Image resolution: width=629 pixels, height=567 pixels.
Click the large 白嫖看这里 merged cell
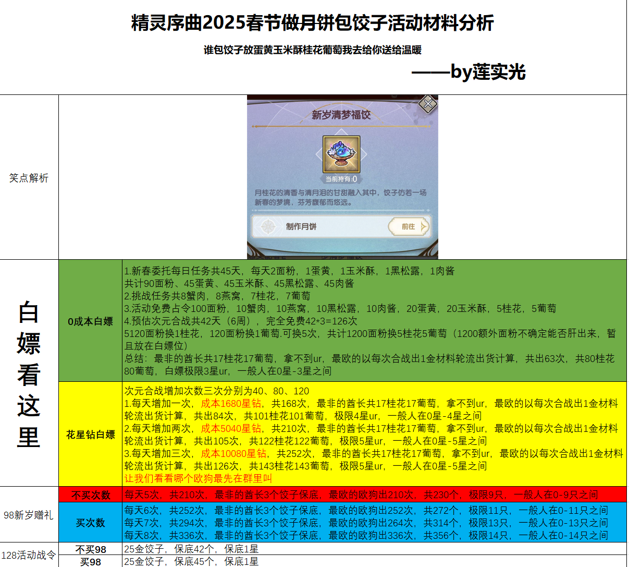pyautogui.click(x=29, y=373)
